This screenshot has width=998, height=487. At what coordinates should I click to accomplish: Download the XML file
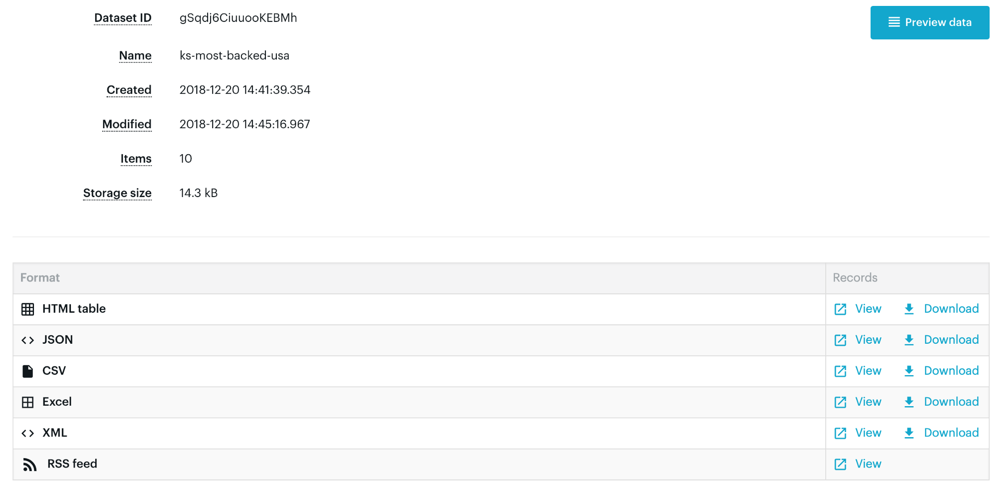pos(951,433)
